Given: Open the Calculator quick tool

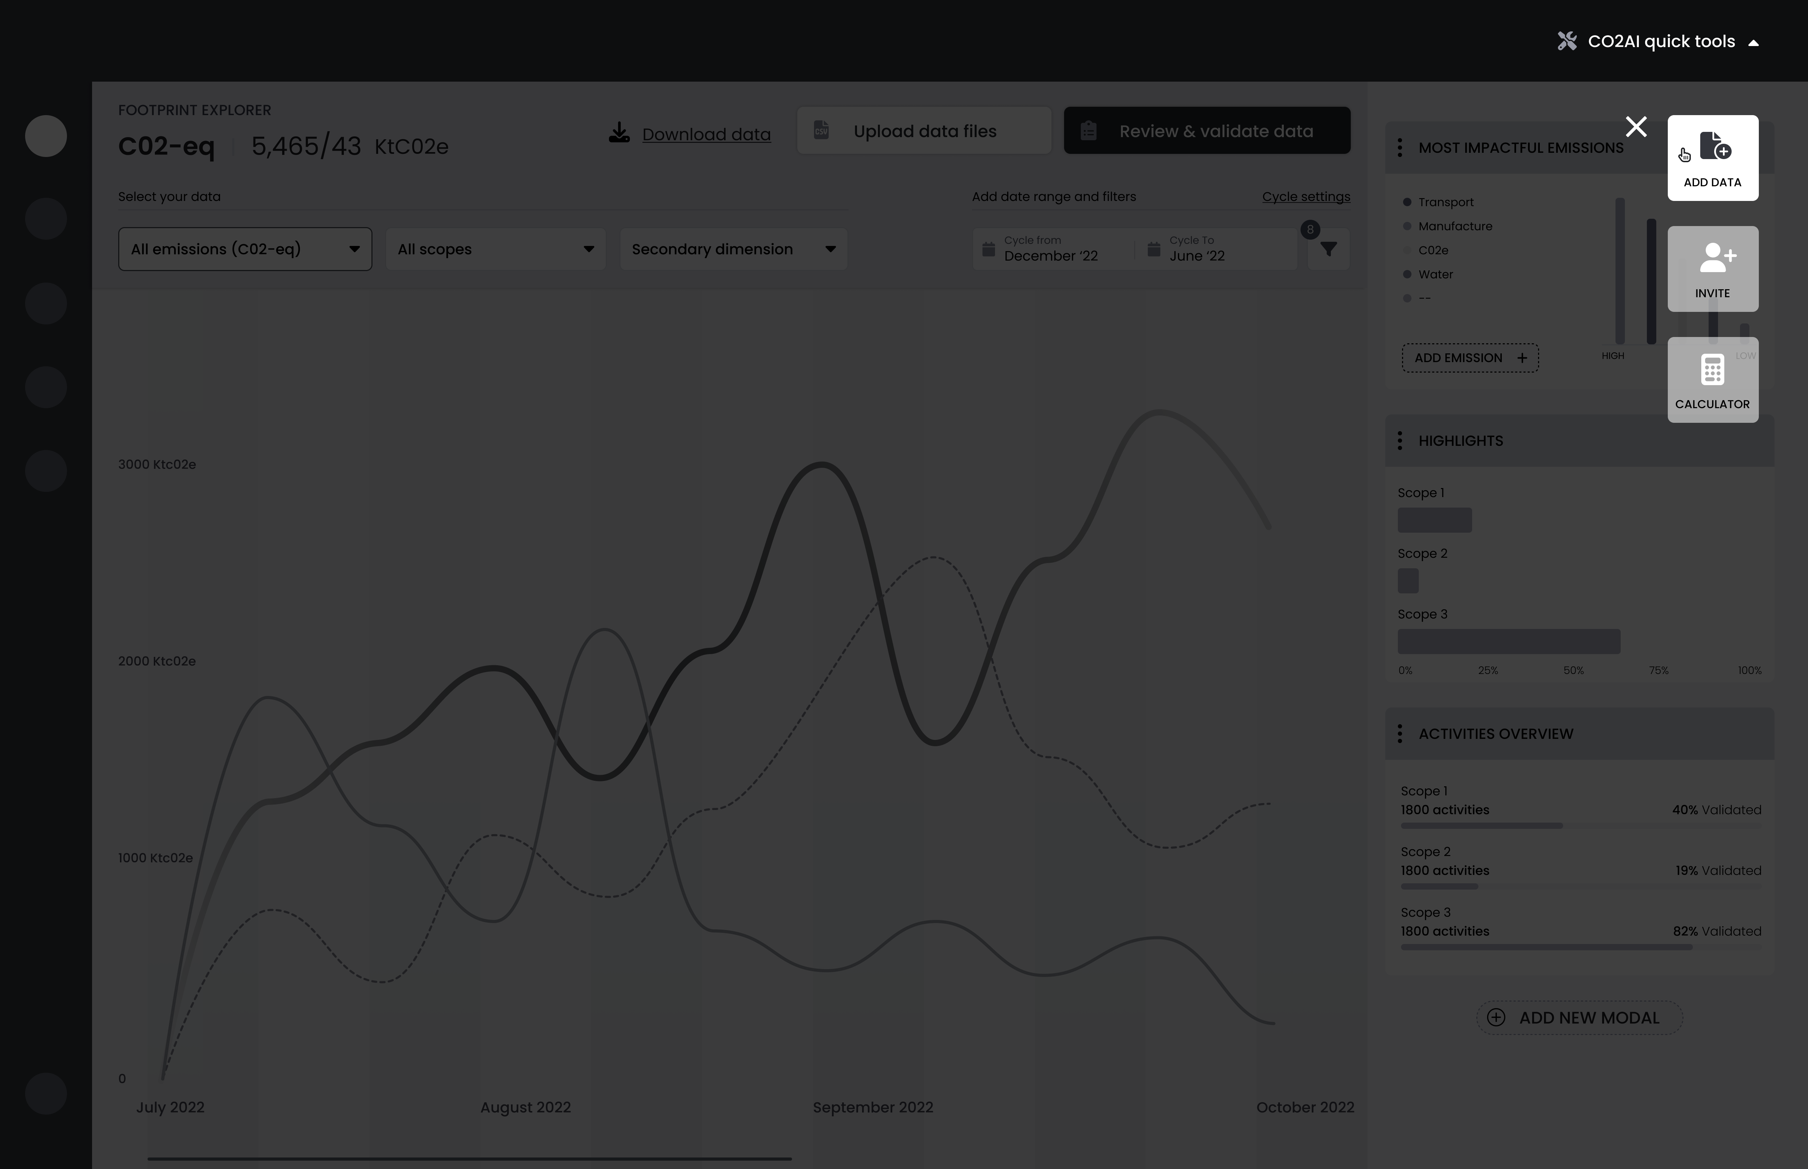Looking at the screenshot, I should pos(1712,380).
